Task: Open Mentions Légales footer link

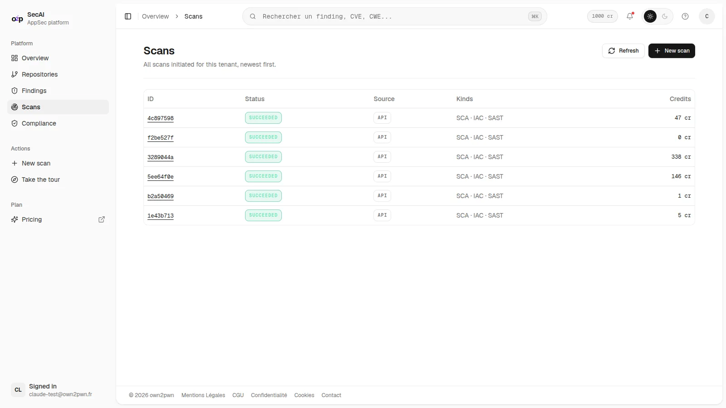Action: pos(203,395)
